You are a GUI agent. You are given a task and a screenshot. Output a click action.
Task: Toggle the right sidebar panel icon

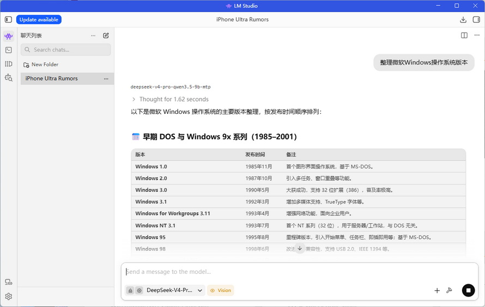coord(476,20)
